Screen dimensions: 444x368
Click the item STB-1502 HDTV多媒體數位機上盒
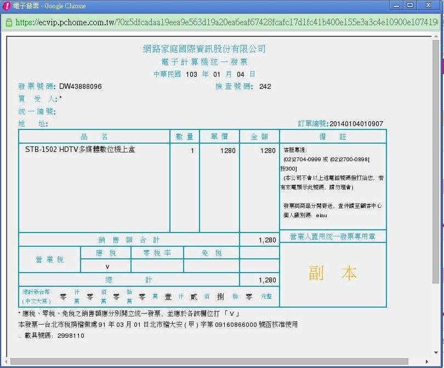(x=80, y=150)
